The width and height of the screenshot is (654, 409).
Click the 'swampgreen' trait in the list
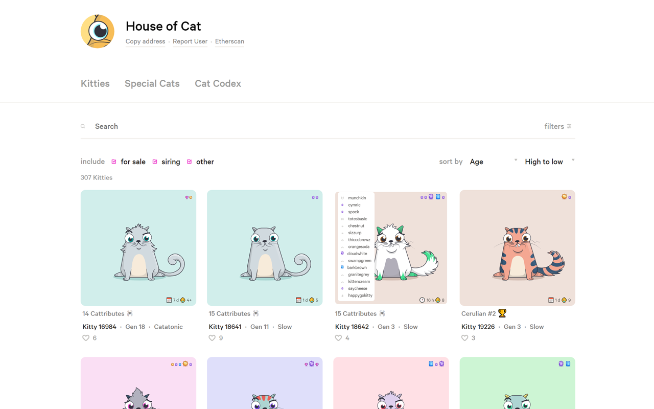tap(360, 260)
